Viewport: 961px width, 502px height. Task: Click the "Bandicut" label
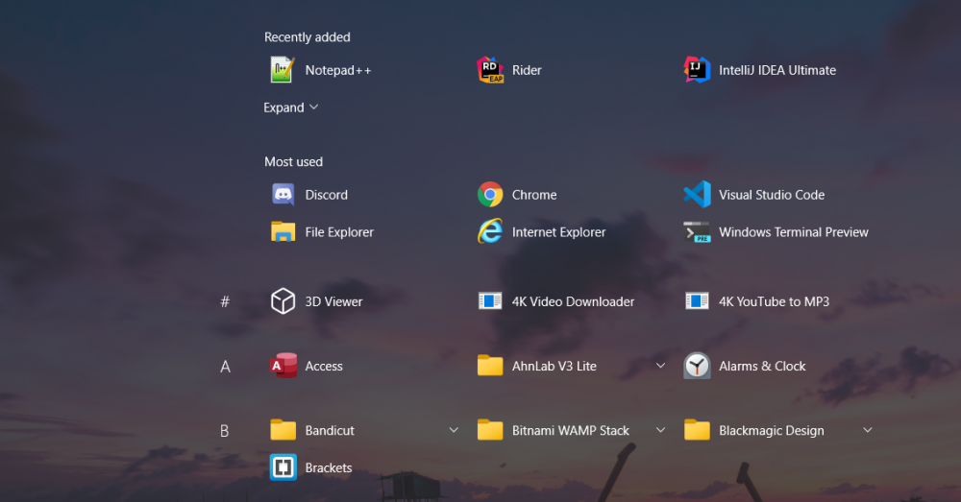pyautogui.click(x=330, y=430)
